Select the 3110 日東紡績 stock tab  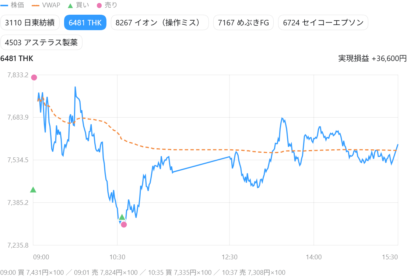(30, 22)
